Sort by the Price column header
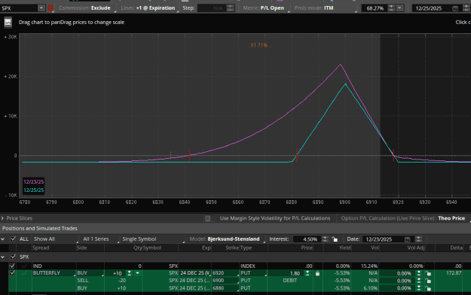This screenshot has width=471, height=295. click(307, 248)
